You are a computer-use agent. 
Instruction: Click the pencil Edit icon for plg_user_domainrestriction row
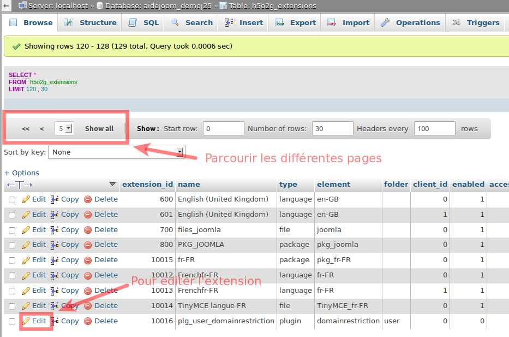(26, 321)
